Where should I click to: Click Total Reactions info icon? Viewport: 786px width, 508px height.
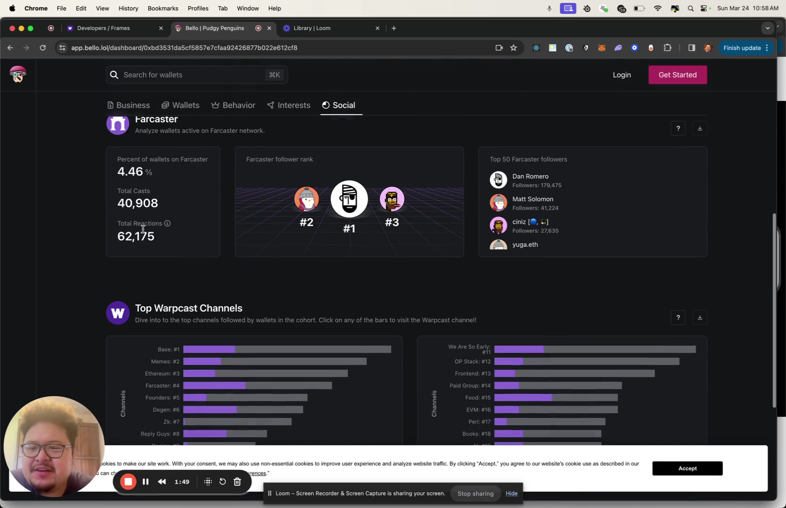tap(168, 223)
